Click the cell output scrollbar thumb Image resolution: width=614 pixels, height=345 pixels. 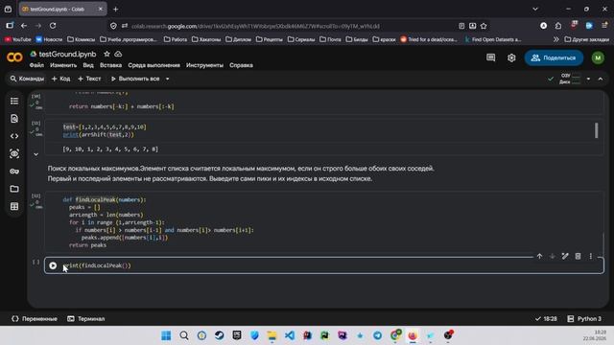tap(597, 130)
